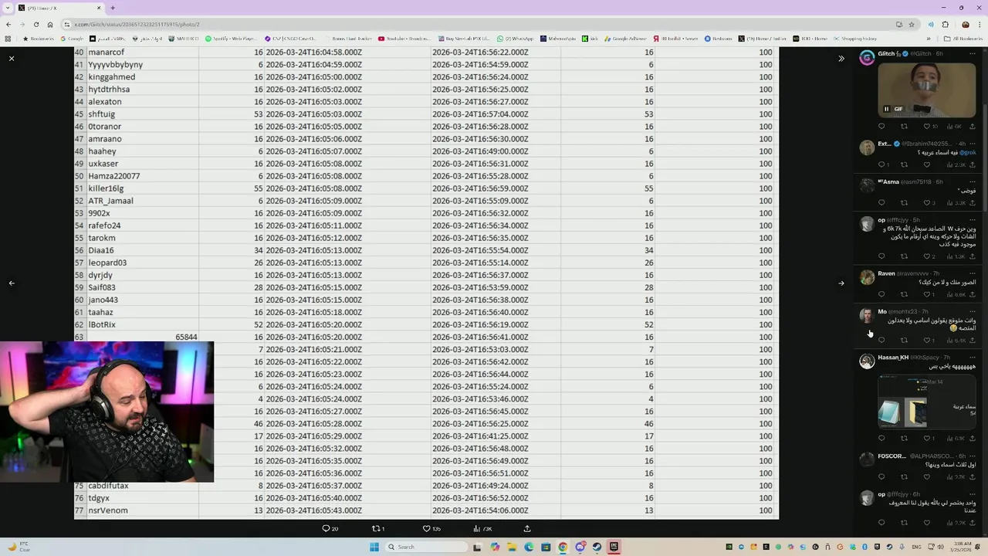Open the Spotify - Web Player bookmark
The height and width of the screenshot is (556, 988).
pyautogui.click(x=232, y=38)
